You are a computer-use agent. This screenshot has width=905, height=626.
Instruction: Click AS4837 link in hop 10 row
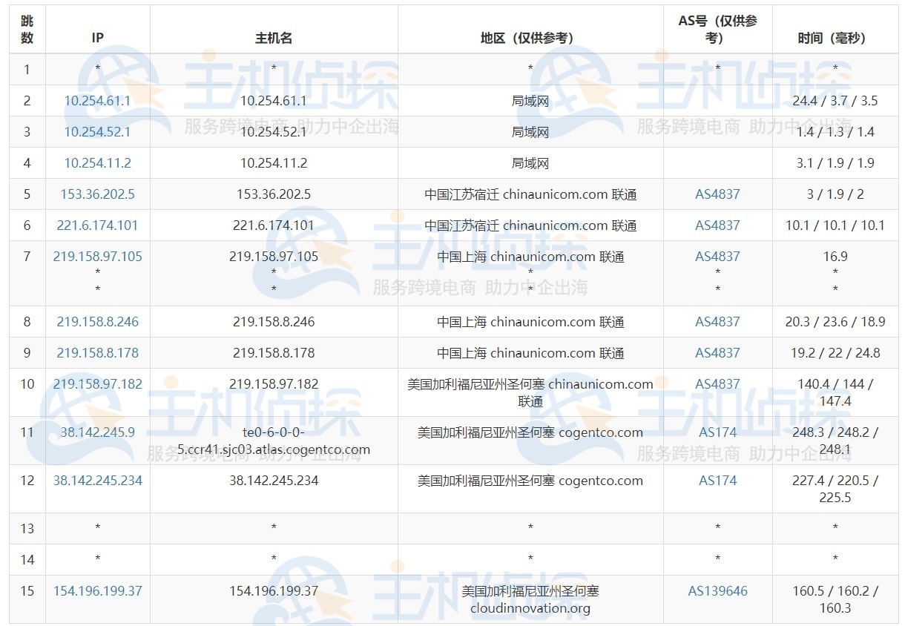click(x=717, y=384)
